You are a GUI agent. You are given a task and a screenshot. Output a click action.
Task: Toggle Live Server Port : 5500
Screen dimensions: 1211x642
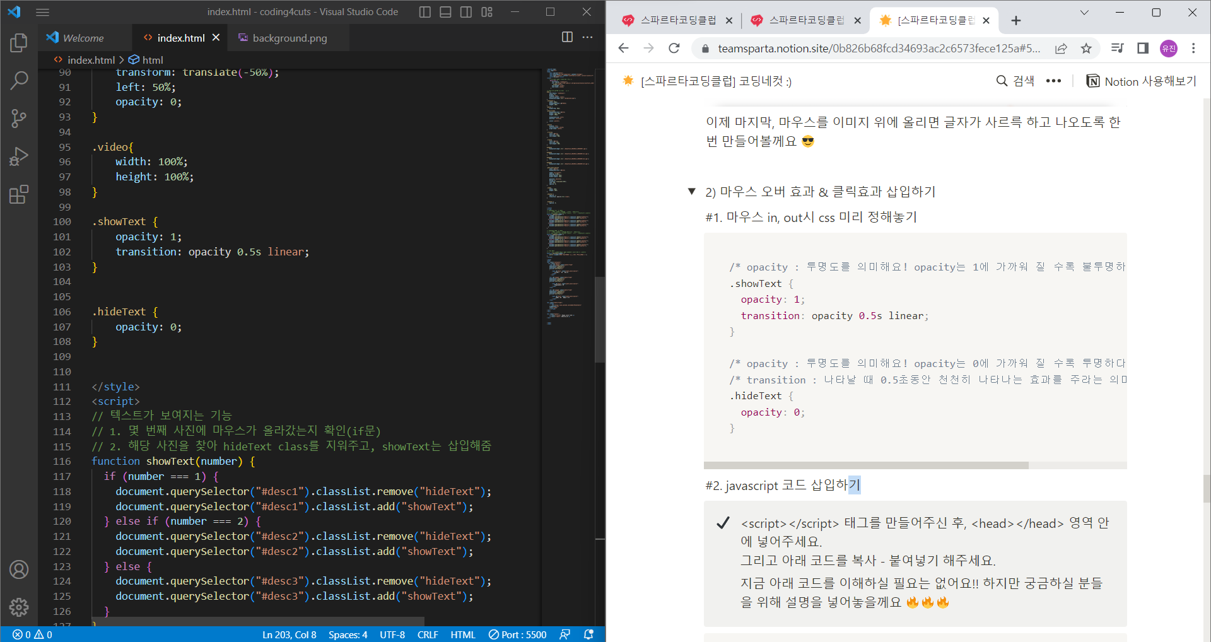click(518, 634)
